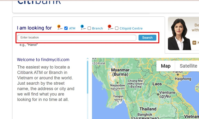Click the blue Branch pin icon
This screenshot has height=119, width=199.
83,27
